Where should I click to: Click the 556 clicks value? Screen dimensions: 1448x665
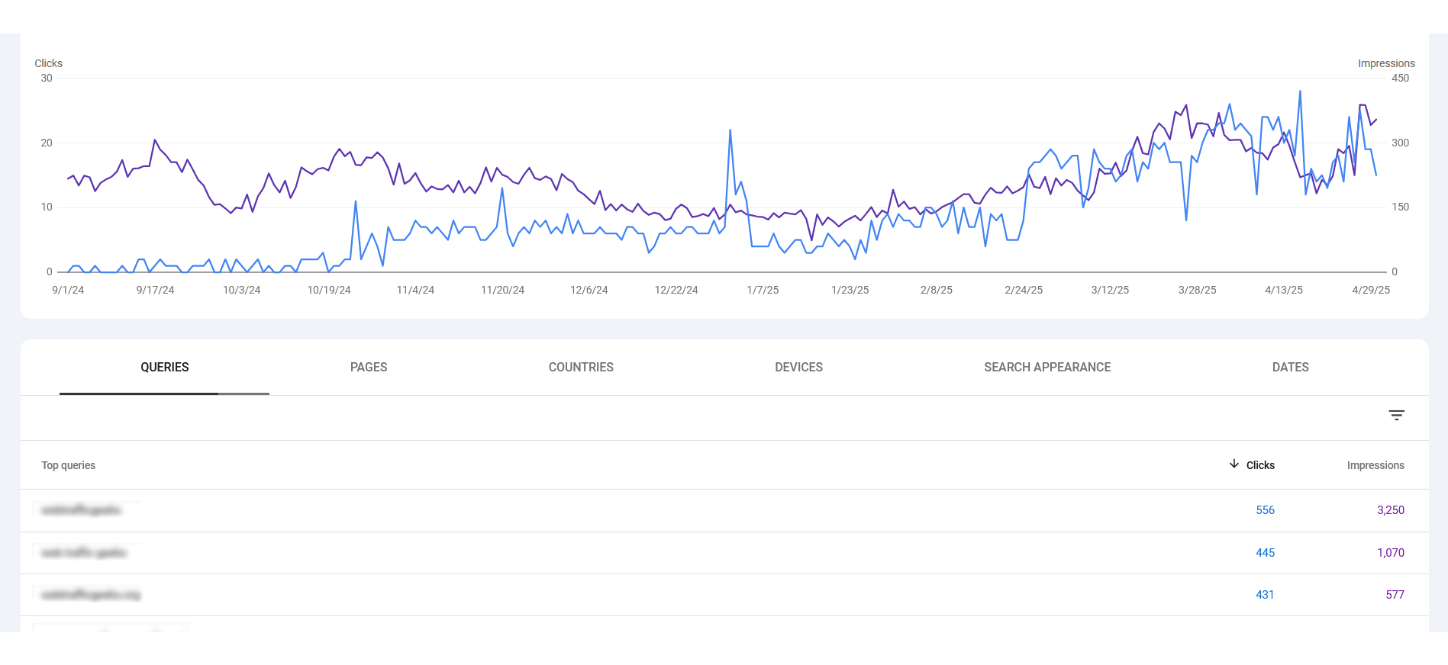click(x=1265, y=510)
